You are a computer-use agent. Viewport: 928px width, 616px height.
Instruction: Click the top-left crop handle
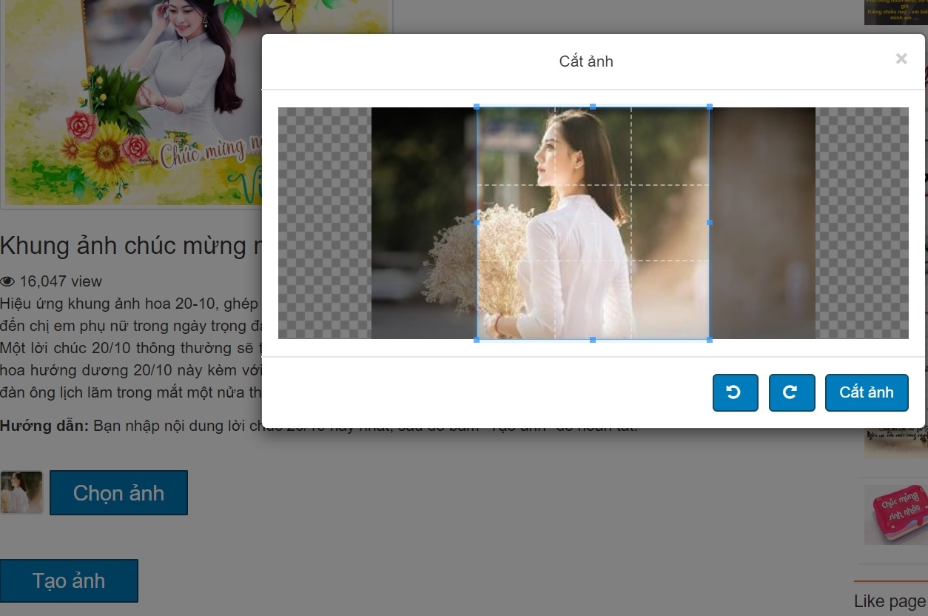tap(477, 107)
